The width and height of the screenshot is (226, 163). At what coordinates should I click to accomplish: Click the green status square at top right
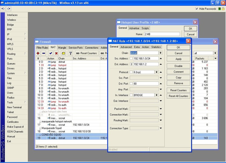(220, 9)
